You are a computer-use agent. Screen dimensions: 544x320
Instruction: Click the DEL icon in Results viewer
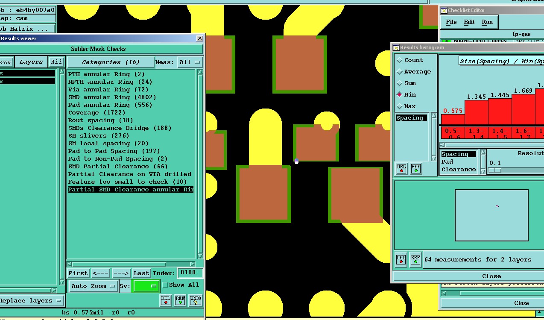click(x=166, y=300)
